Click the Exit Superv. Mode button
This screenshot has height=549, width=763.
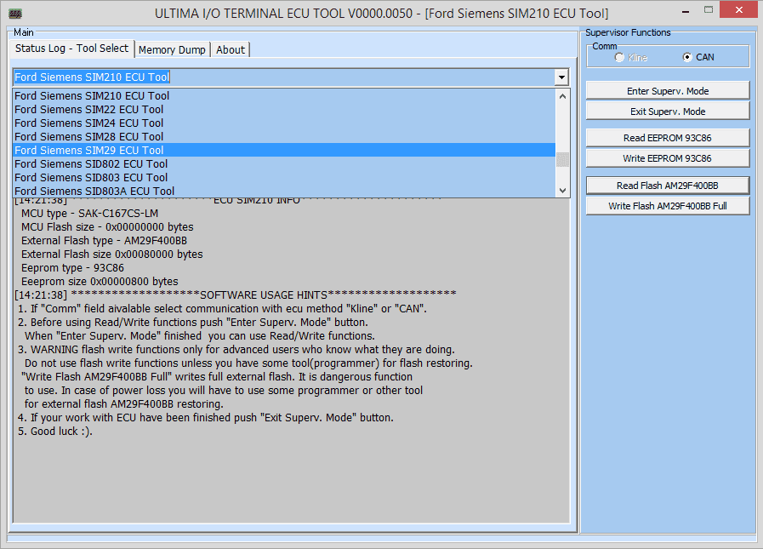pos(668,112)
